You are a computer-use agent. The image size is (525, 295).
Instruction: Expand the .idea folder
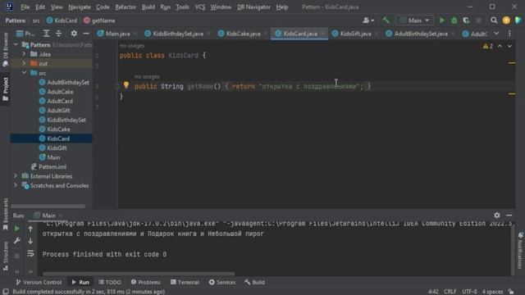[24, 54]
